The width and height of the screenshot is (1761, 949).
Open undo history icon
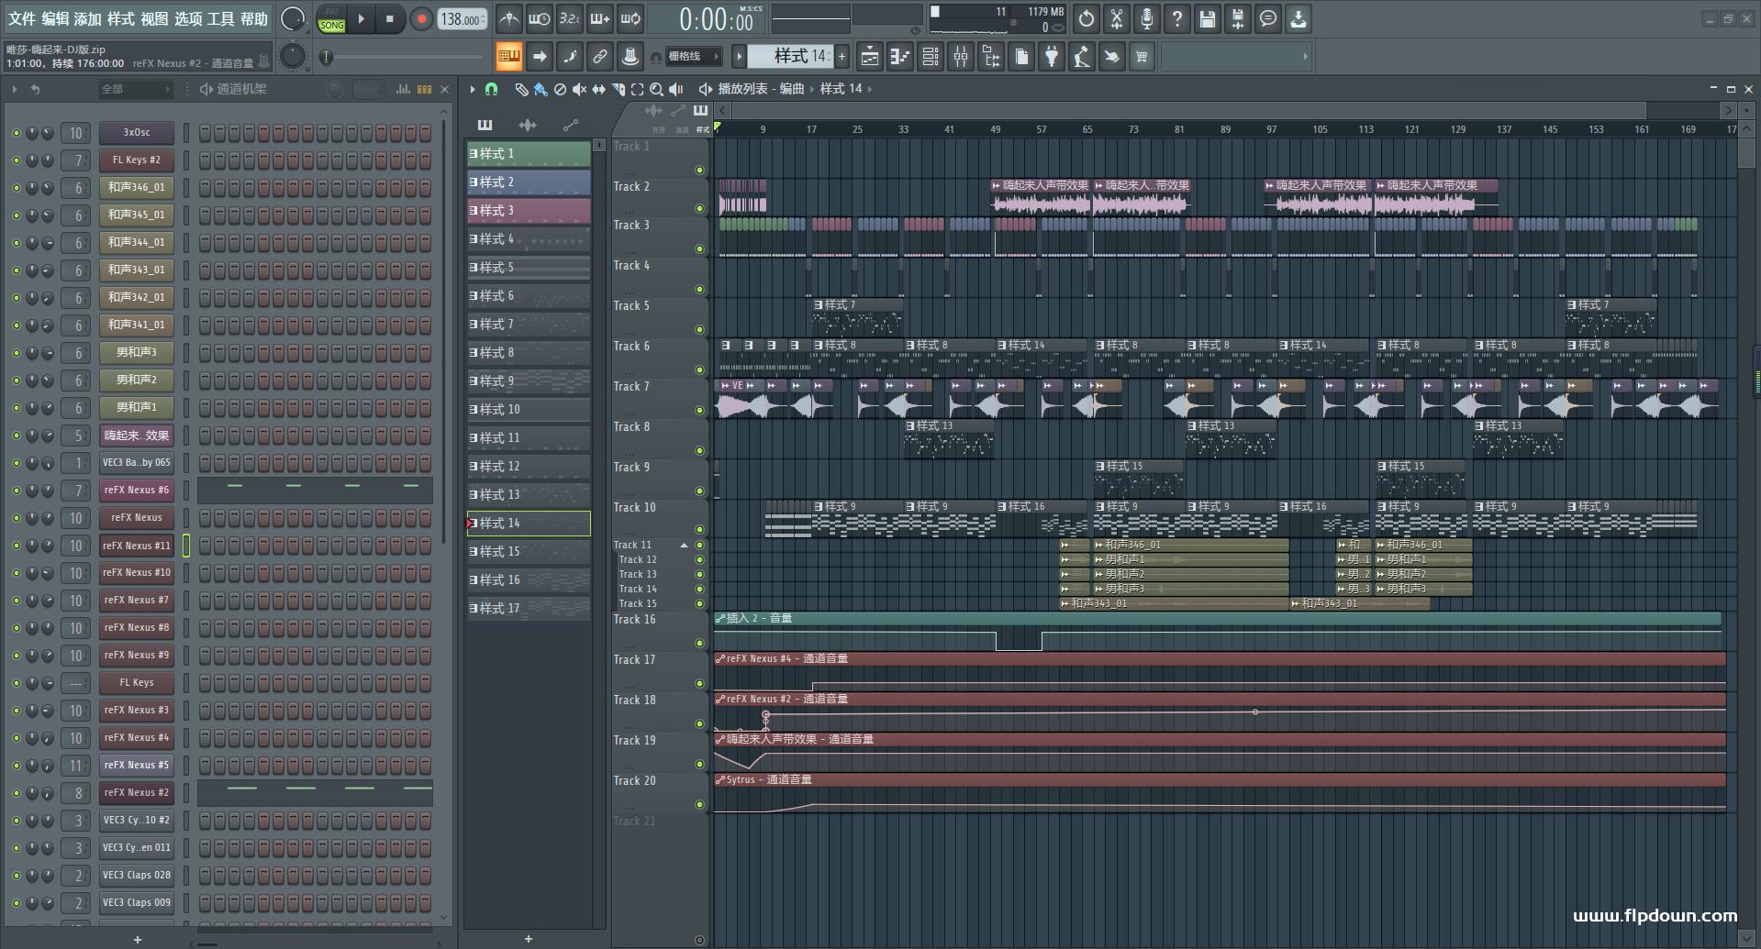click(x=1087, y=18)
